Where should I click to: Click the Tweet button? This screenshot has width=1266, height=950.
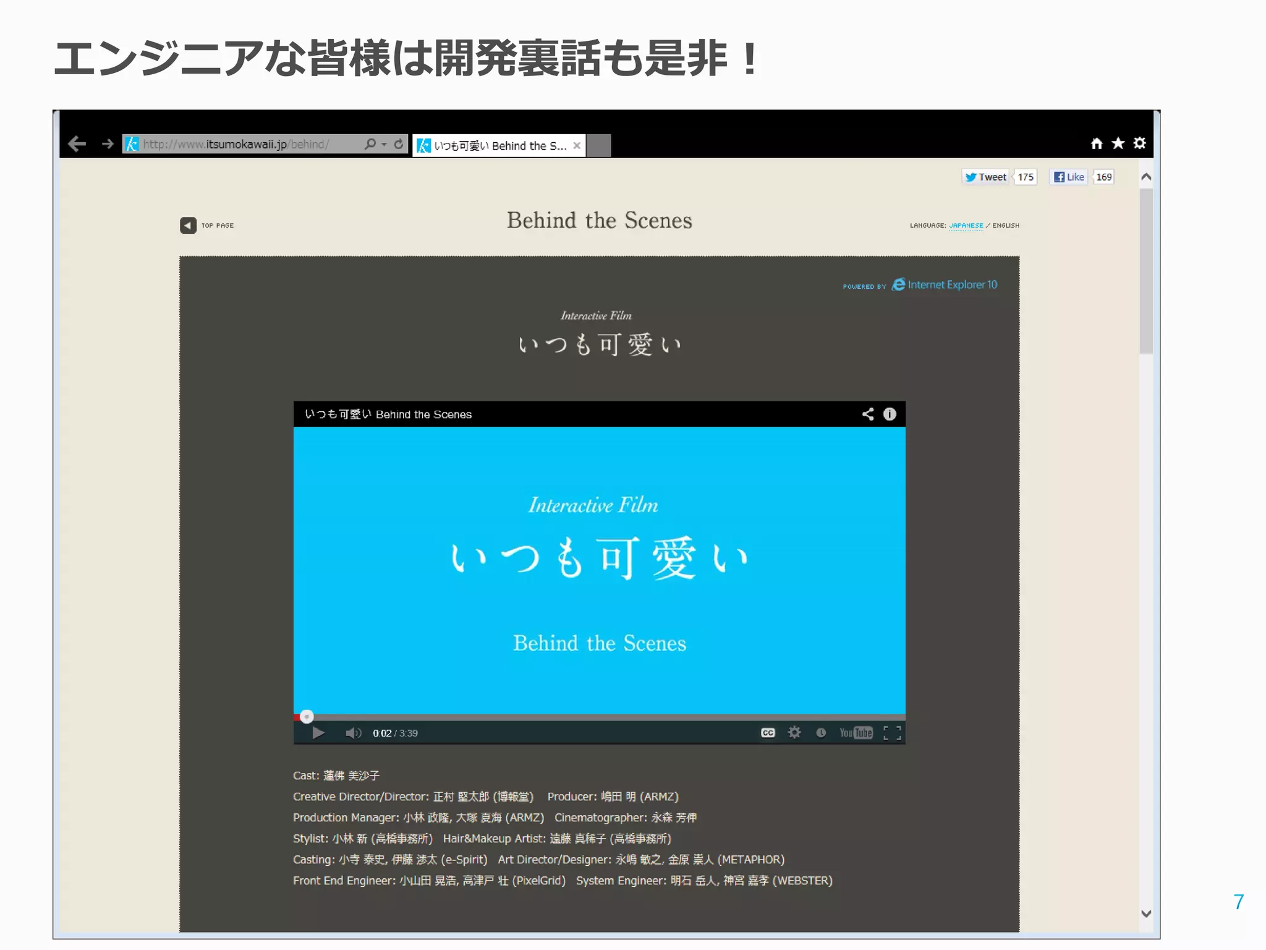986,177
